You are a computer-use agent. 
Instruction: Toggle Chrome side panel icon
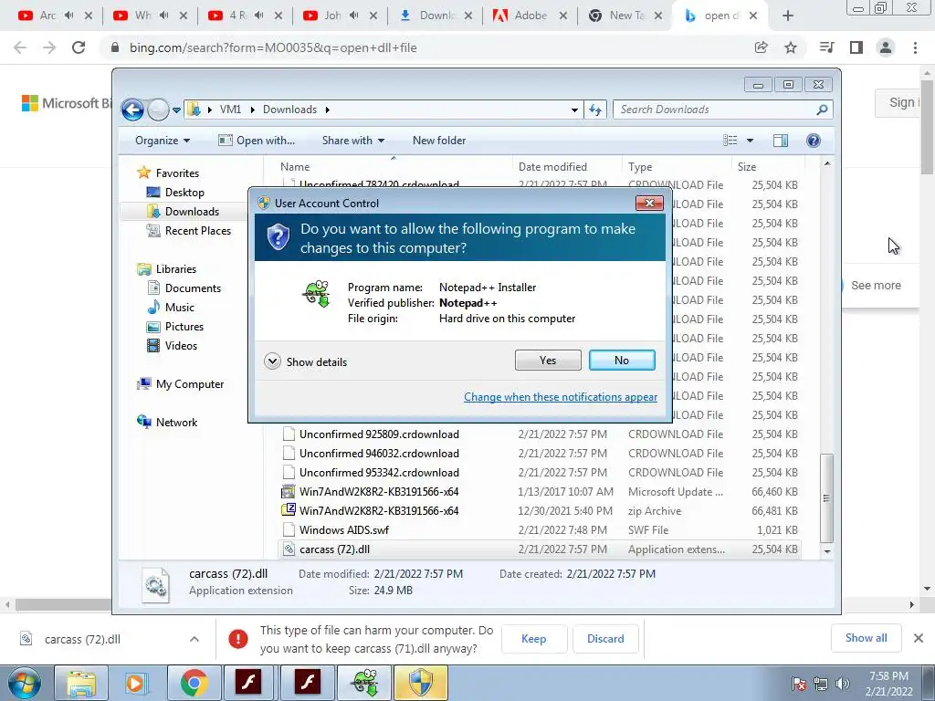tap(856, 47)
